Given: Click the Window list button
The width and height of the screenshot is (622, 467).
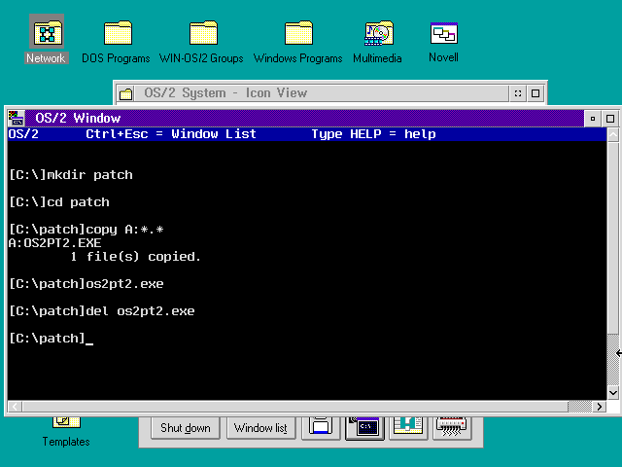Looking at the screenshot, I should click(260, 428).
